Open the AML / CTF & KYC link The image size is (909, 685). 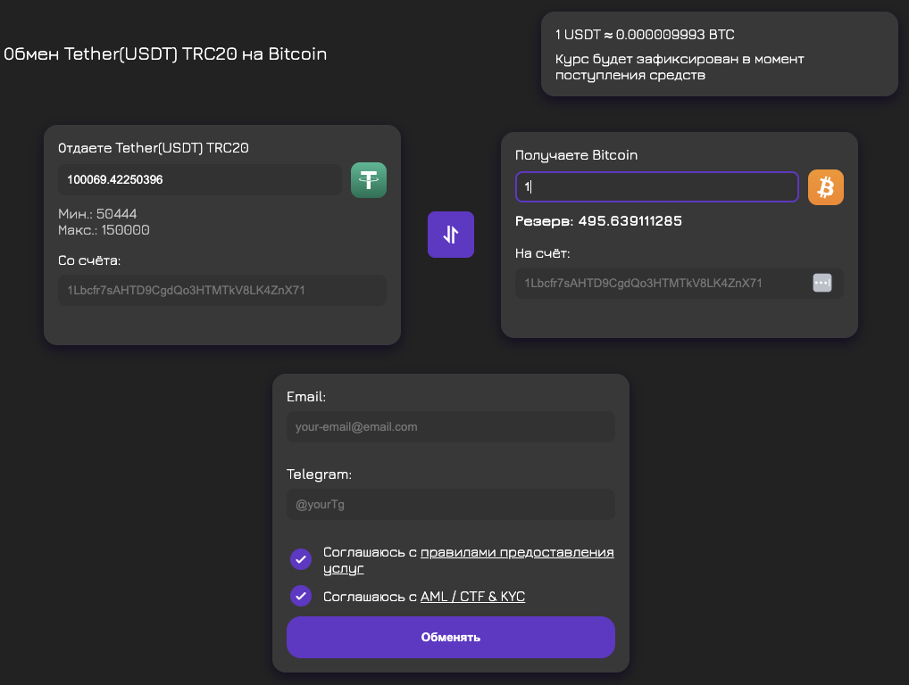tap(472, 596)
